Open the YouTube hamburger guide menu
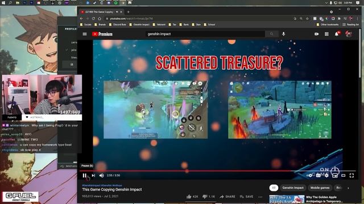 point(85,34)
